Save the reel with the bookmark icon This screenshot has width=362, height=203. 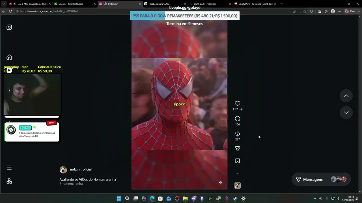coord(238,161)
